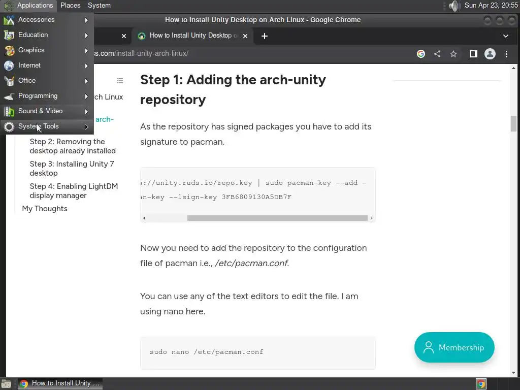Click the page vertical scrollbar thumb
The height and width of the screenshot is (390, 520).
coord(513,124)
